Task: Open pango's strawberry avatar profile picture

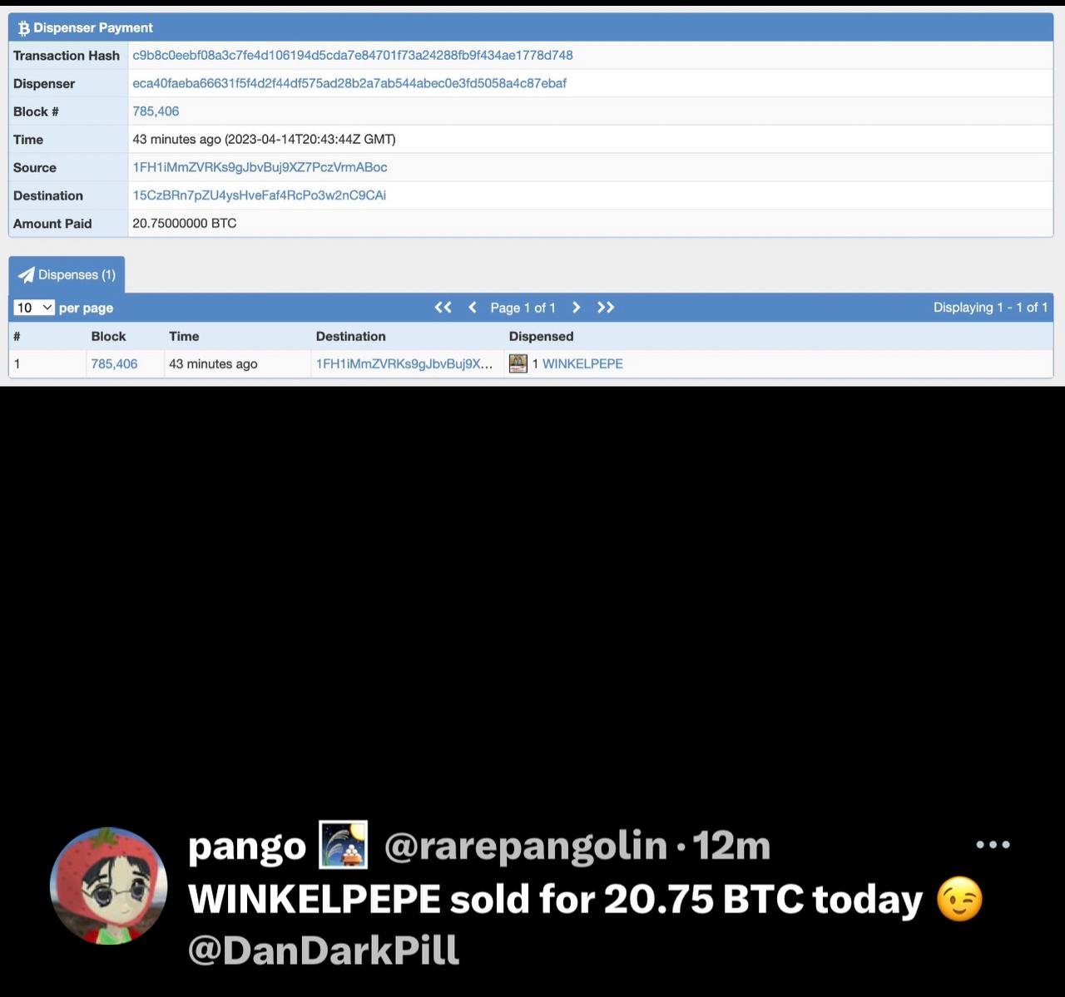Action: pos(109,886)
